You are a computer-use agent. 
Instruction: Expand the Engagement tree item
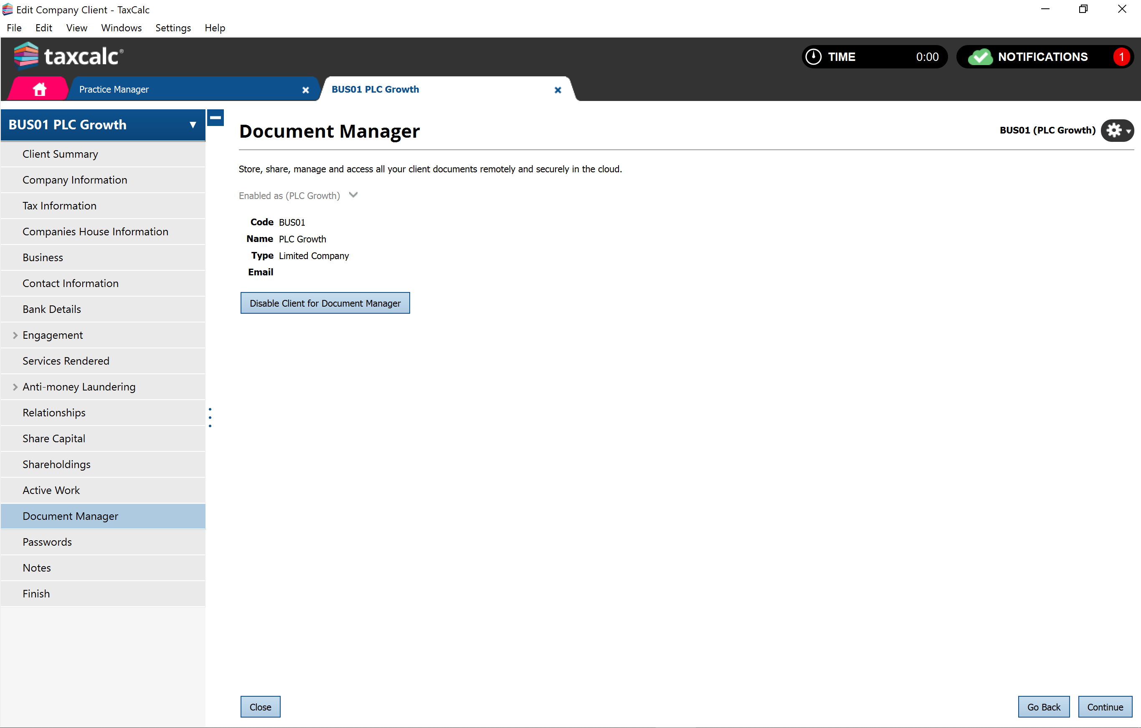click(15, 335)
